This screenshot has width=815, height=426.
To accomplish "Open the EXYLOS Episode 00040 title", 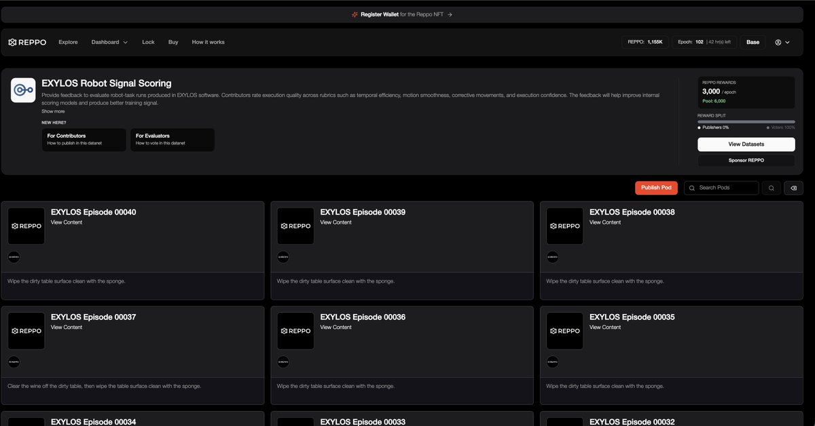I will [x=93, y=212].
